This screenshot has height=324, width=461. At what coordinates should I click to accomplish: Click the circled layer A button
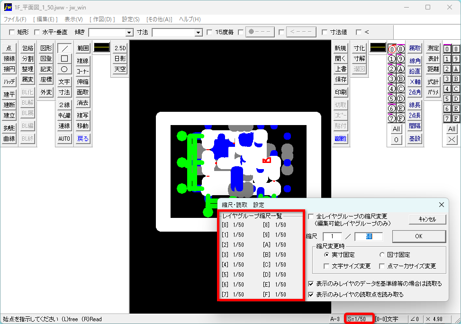tap(401, 69)
